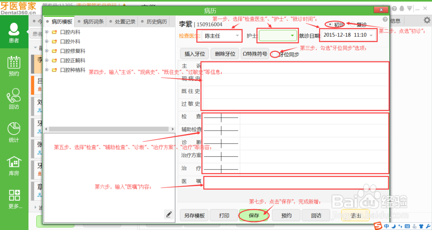Click the 检查 tooth position cross grid
Screen dimensions: 432x230
click(221, 117)
